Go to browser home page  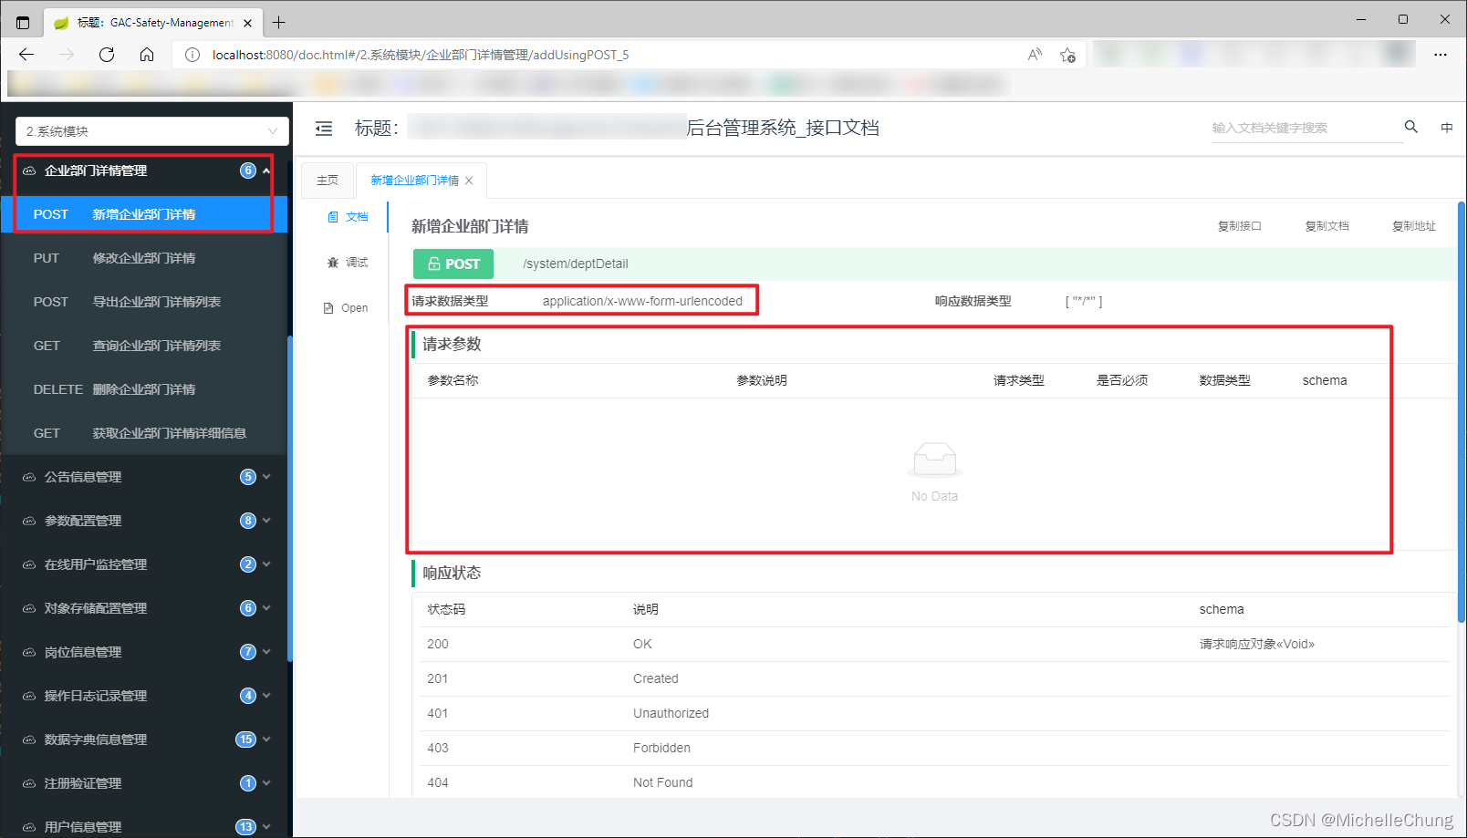pyautogui.click(x=147, y=55)
